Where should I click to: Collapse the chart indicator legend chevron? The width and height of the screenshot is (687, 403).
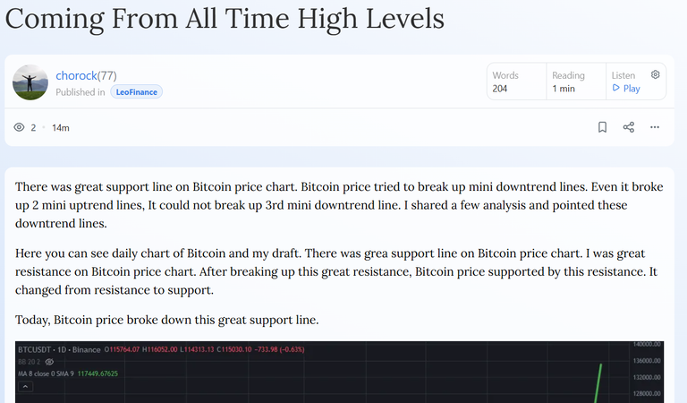coord(25,387)
